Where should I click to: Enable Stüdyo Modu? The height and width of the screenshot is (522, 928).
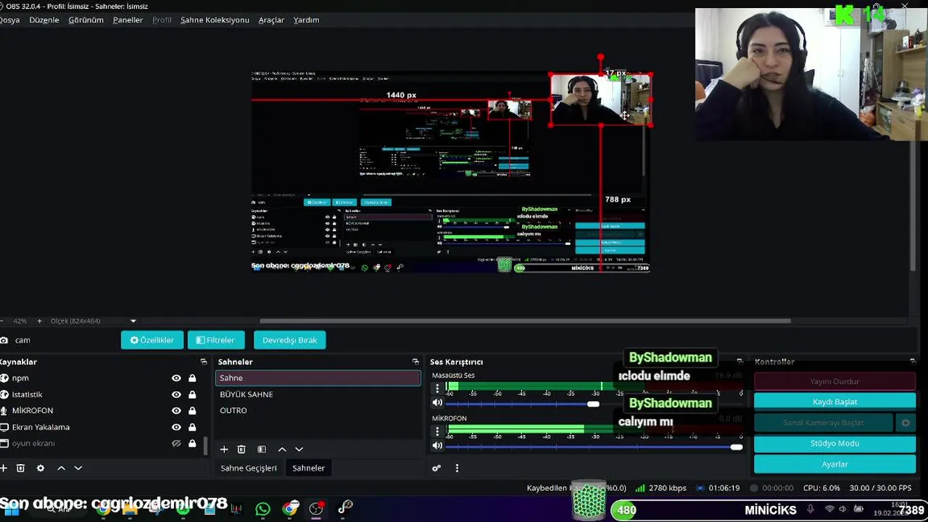tap(834, 443)
